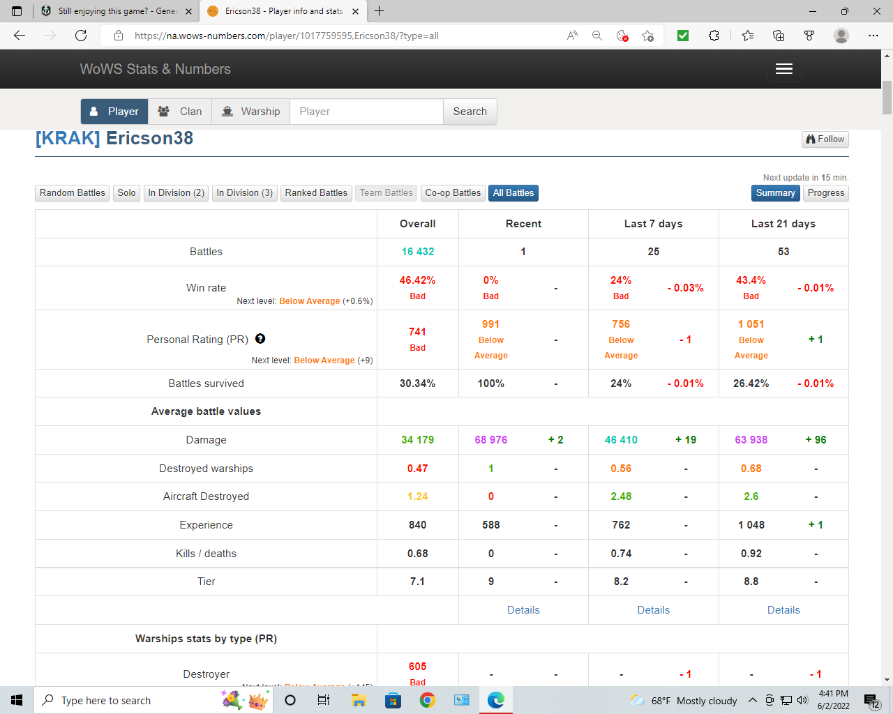Click the Player search input field
893x714 pixels.
click(x=366, y=112)
